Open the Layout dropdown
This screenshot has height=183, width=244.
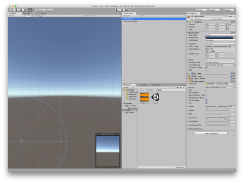point(215,10)
